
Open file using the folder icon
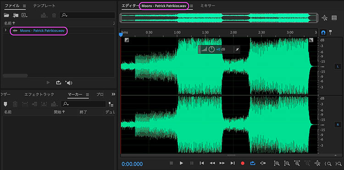6,15
